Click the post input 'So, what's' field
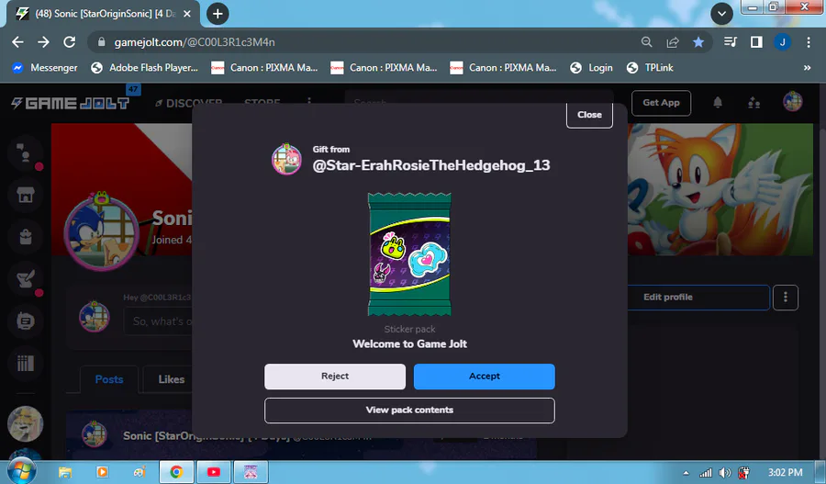Viewport: 826px width, 484px height. click(x=158, y=321)
